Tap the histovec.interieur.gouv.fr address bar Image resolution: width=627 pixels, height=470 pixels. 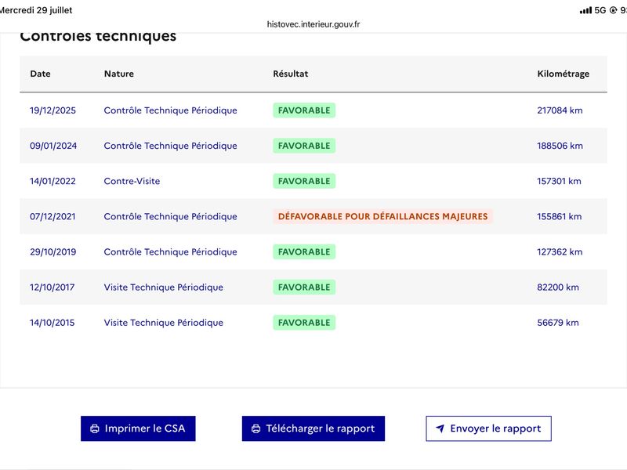tap(313, 24)
